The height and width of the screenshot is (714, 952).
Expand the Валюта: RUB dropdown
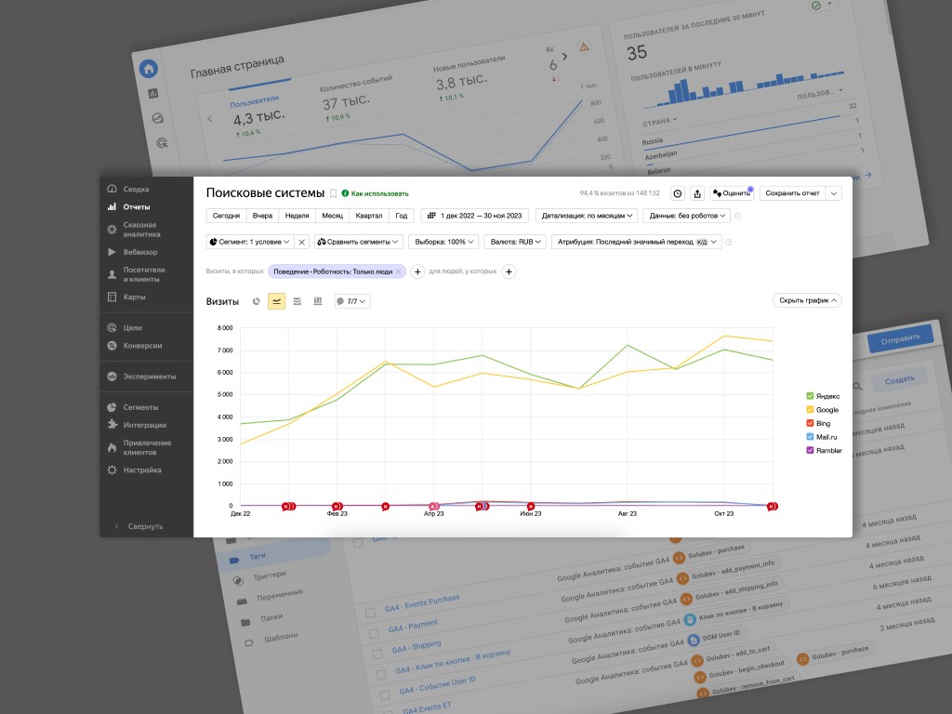point(514,242)
